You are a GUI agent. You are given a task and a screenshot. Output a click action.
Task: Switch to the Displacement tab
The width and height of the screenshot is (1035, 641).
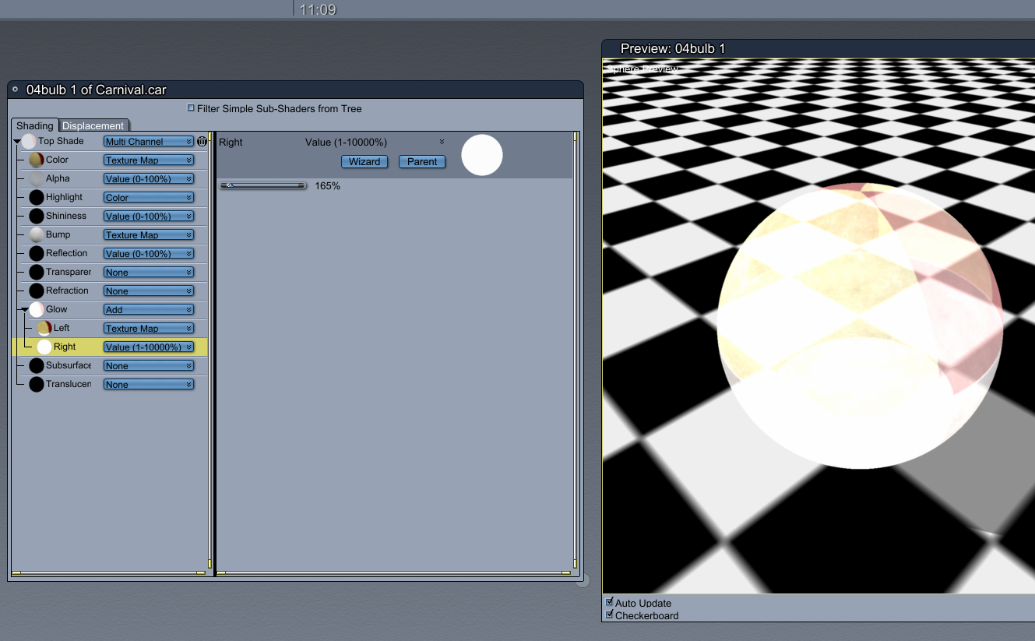93,125
